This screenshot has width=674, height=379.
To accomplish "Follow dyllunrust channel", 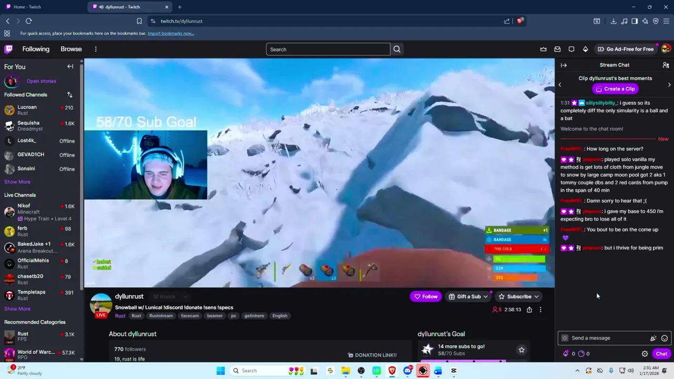I will point(425,296).
